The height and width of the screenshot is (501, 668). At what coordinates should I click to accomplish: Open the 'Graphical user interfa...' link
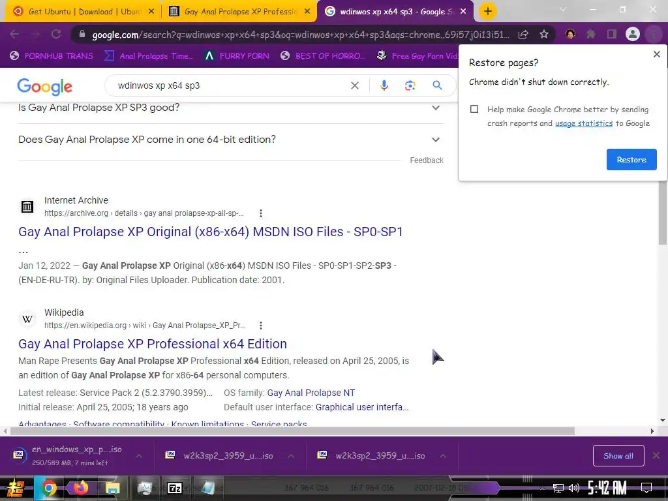(x=362, y=407)
